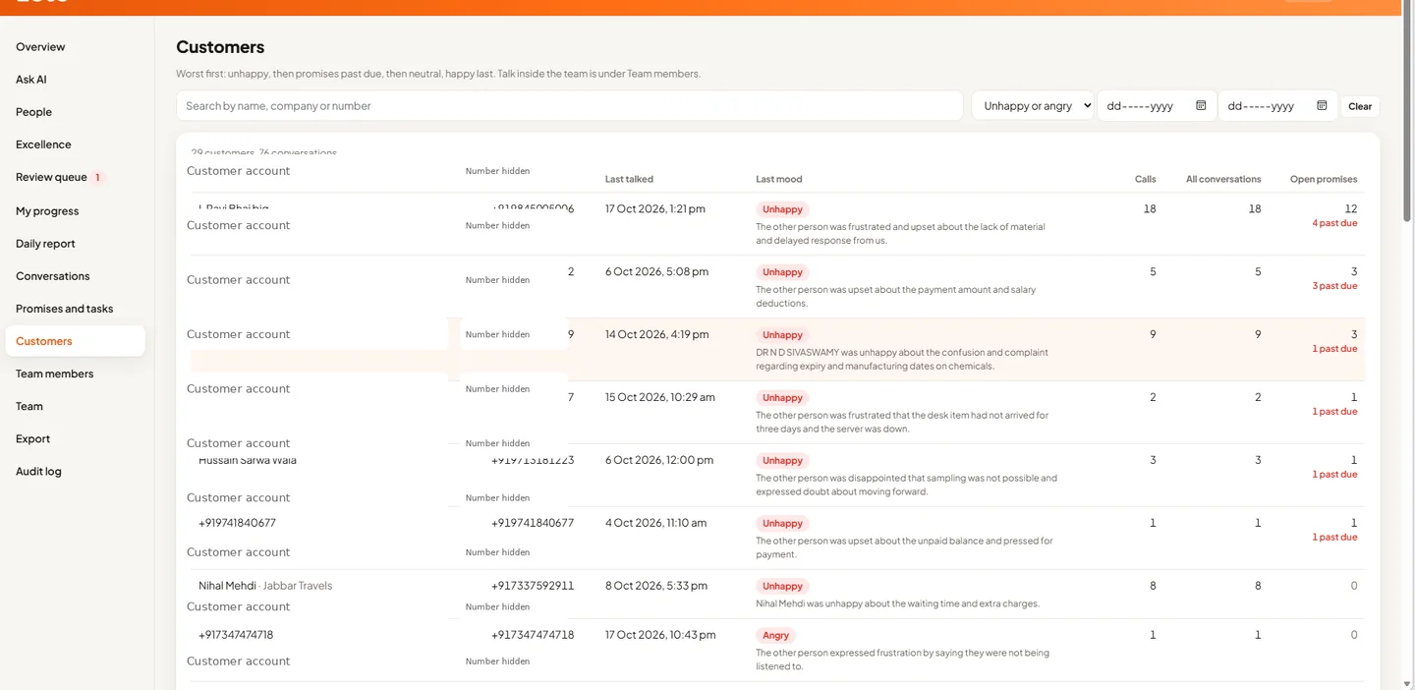Click the date 17 Oct 2026, 10:43 pm
This screenshot has height=690, width=1415.
(x=660, y=635)
